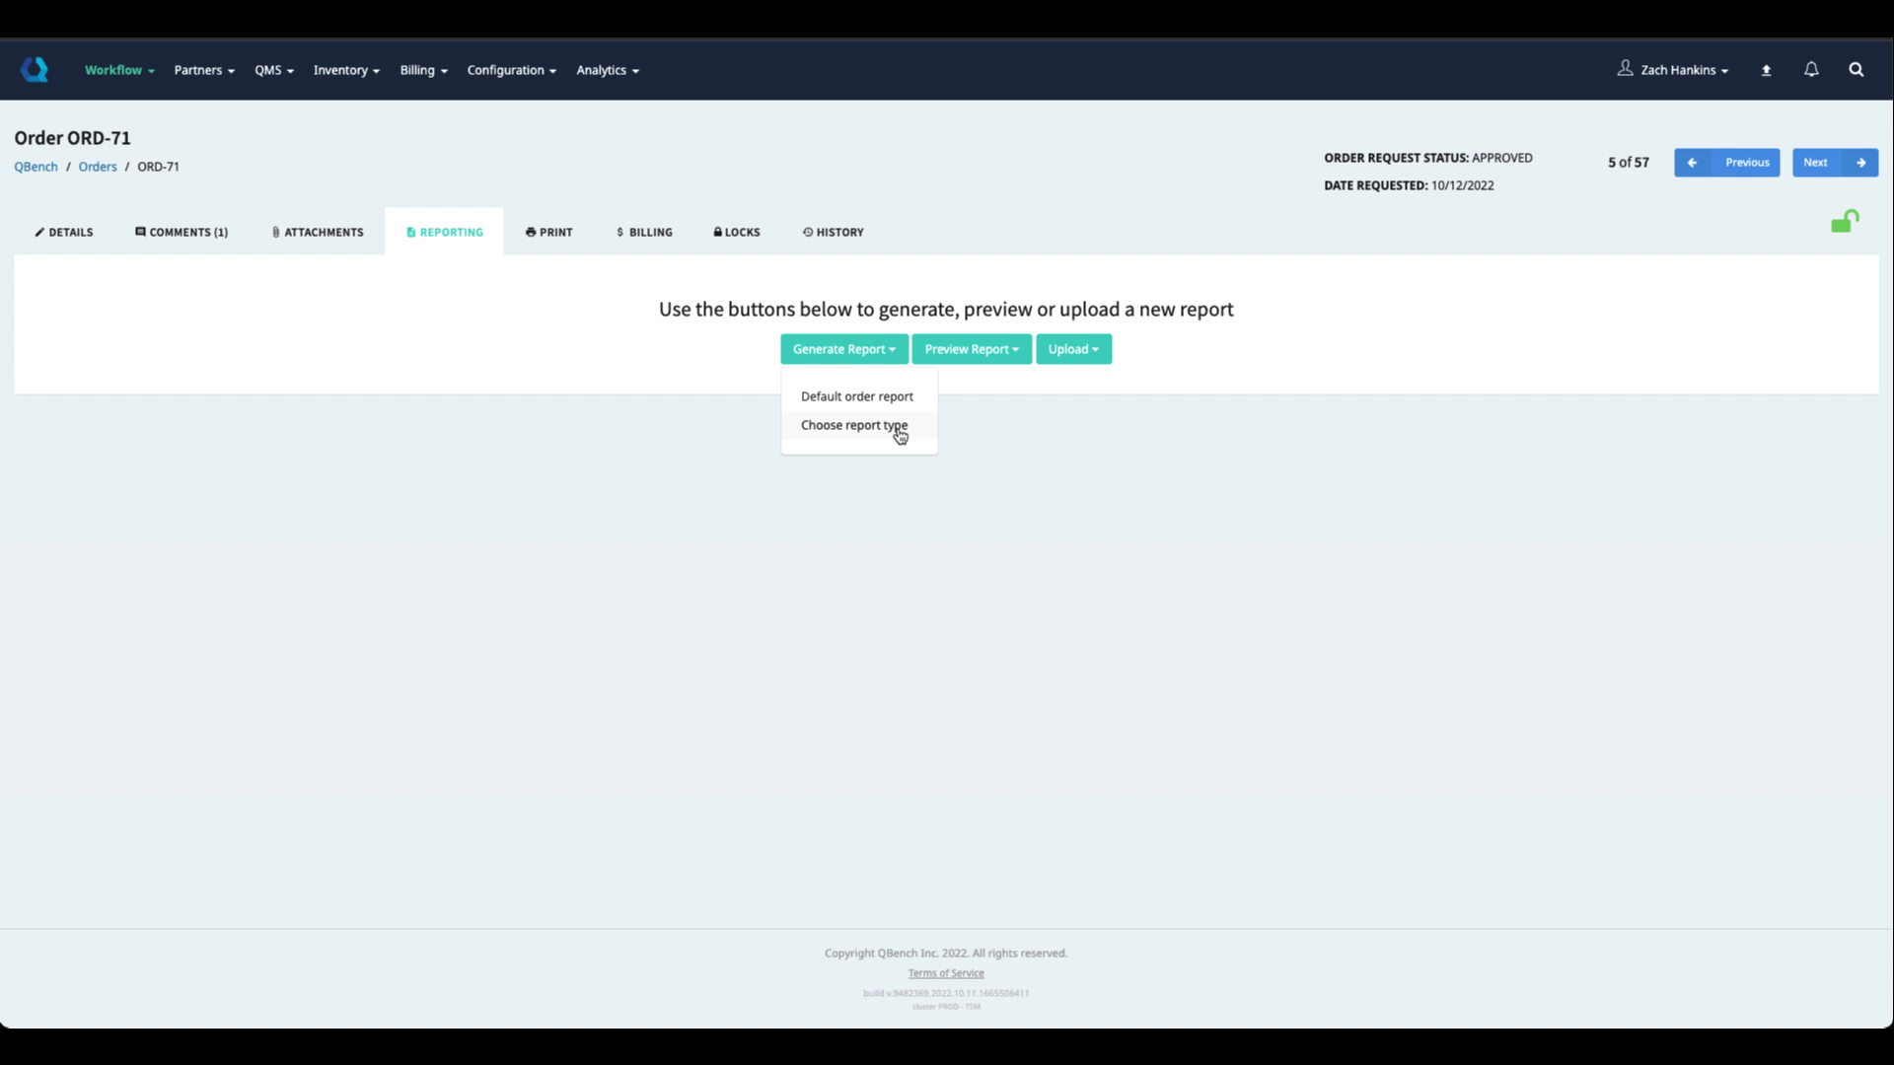Open the Comments (1) tab
Viewport: 1894px width, 1065px height.
point(182,233)
